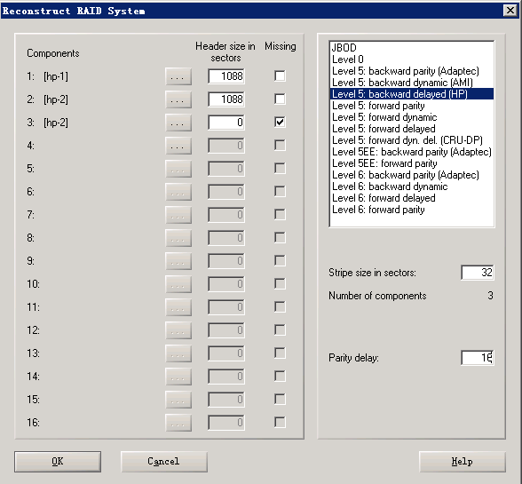Open the ... browse button for component 2
The width and height of the screenshot is (522, 484).
click(x=178, y=99)
